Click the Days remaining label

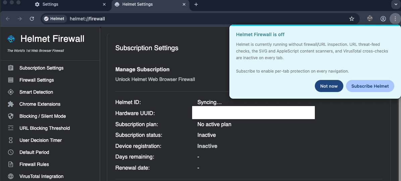(135, 157)
